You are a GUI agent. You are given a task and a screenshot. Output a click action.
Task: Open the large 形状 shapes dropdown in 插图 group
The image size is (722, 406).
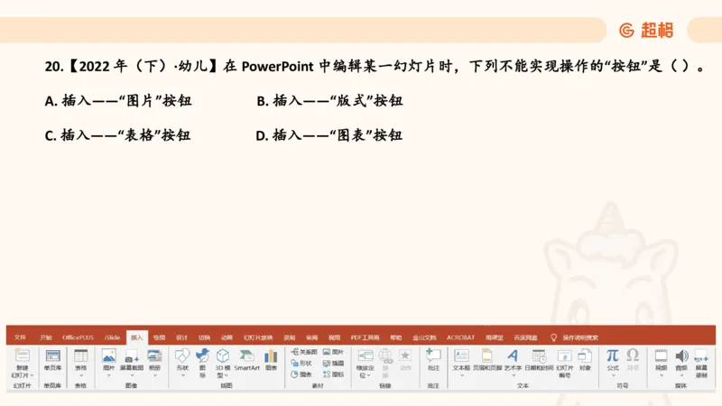pyautogui.click(x=182, y=375)
